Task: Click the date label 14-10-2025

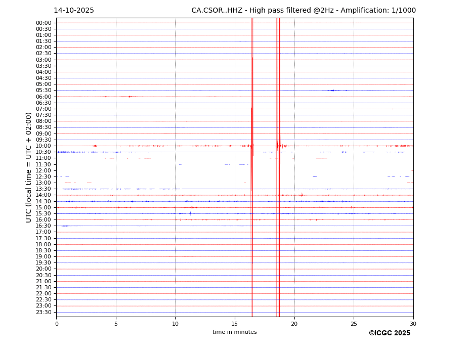Action: click(x=74, y=11)
